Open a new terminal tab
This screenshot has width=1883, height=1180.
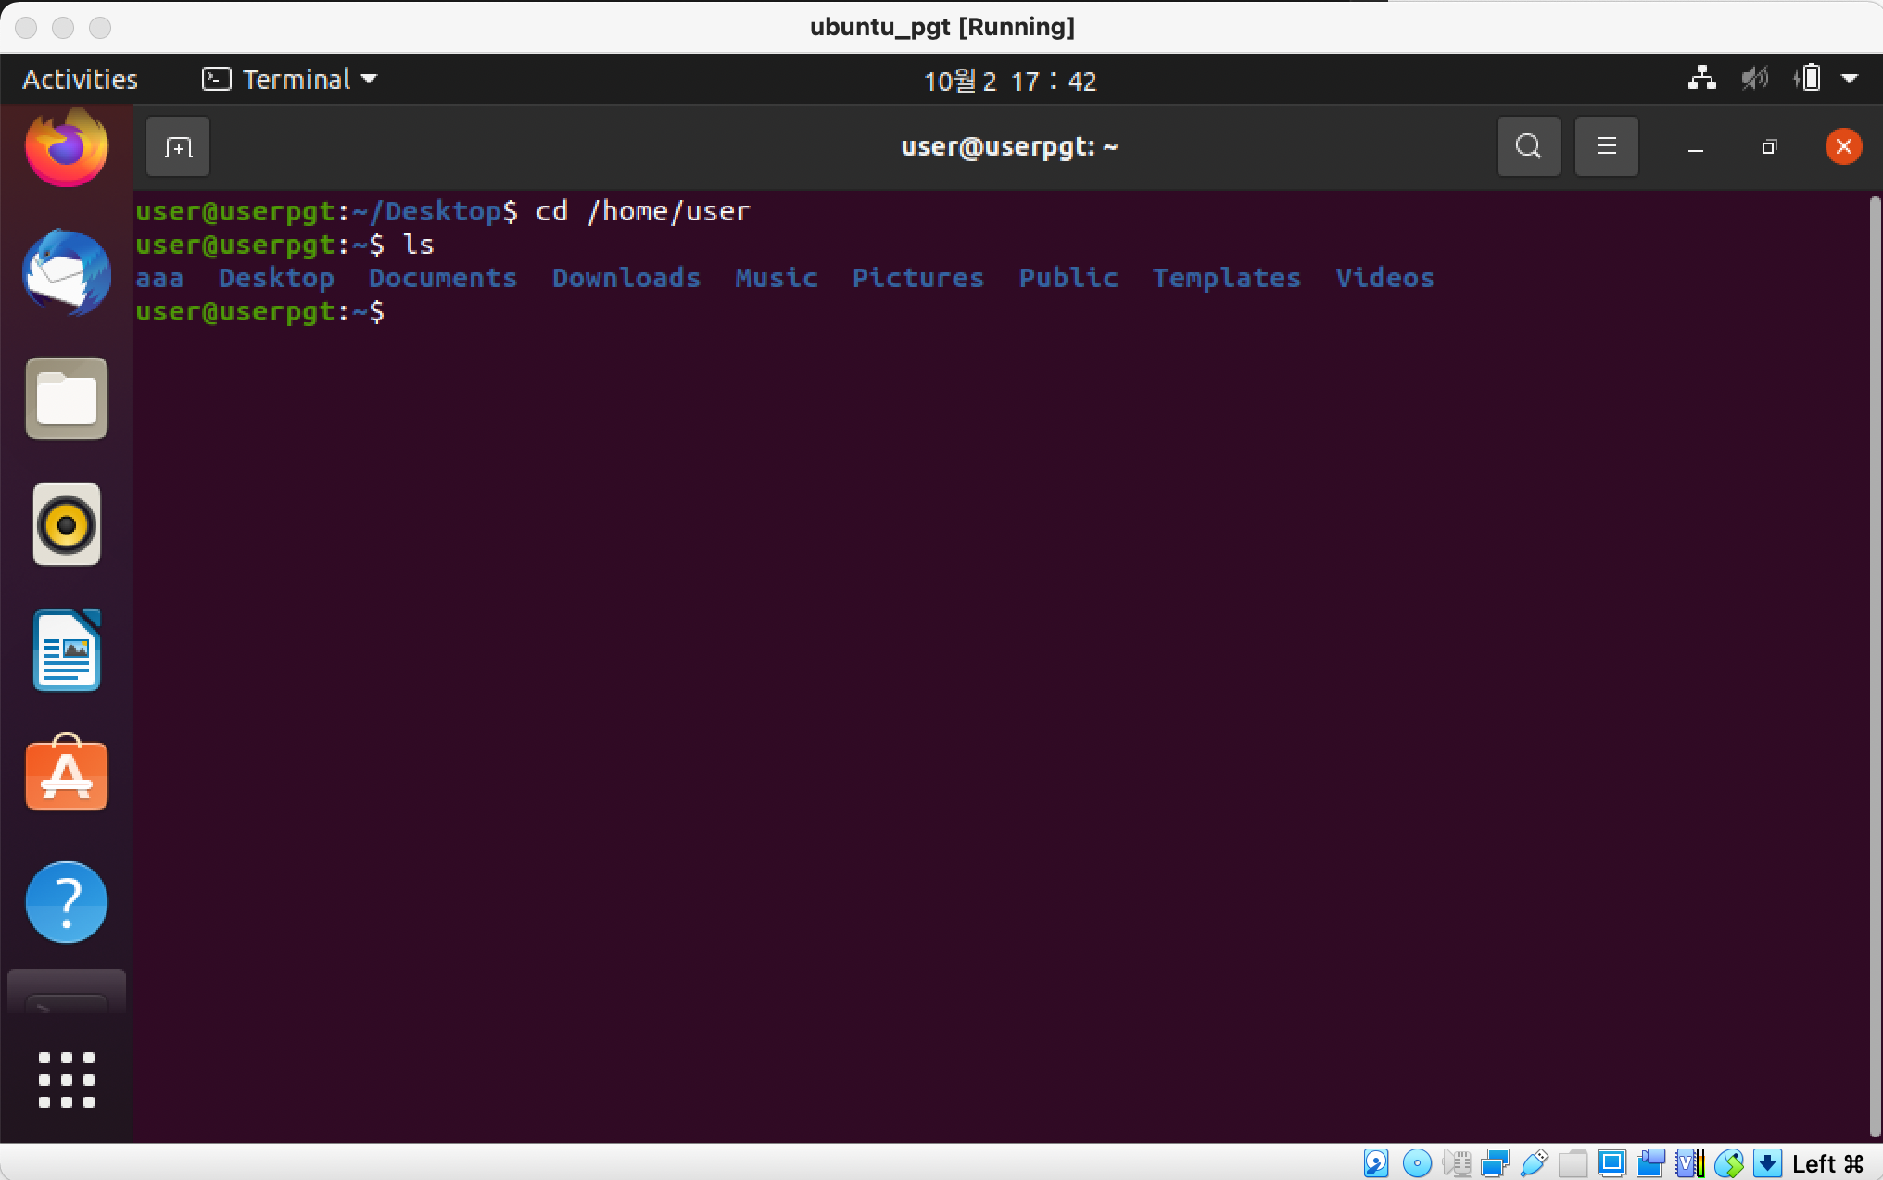[x=177, y=147]
